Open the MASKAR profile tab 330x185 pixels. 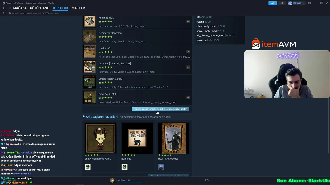click(78, 8)
